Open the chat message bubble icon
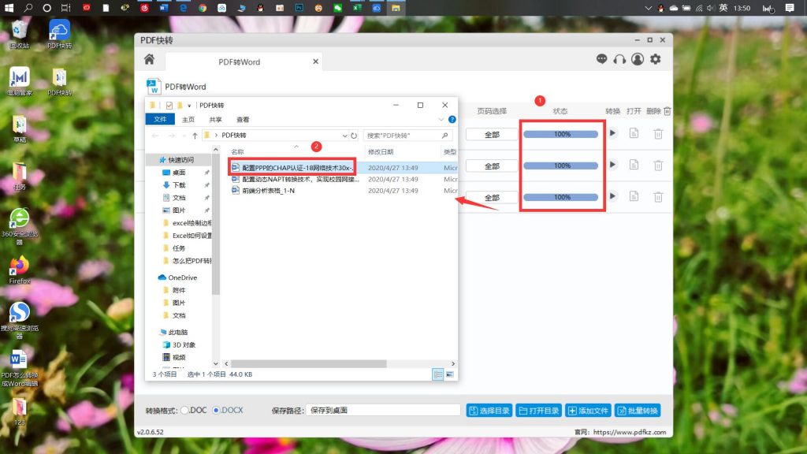 tap(601, 59)
